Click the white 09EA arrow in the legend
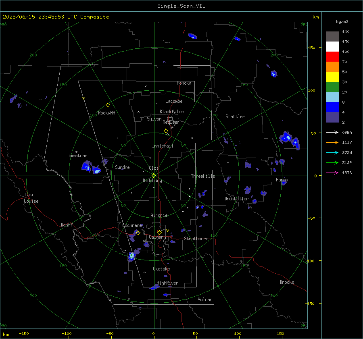The height and width of the screenshot is (339, 363). [332, 132]
